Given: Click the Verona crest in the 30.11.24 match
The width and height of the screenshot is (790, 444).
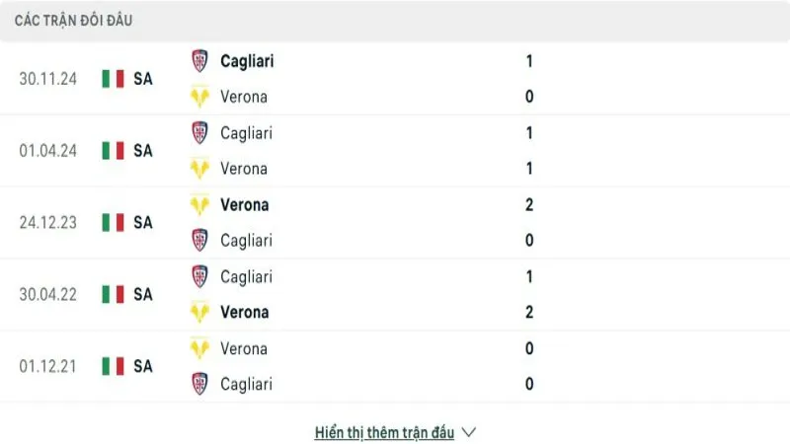Looking at the screenshot, I should (x=199, y=97).
